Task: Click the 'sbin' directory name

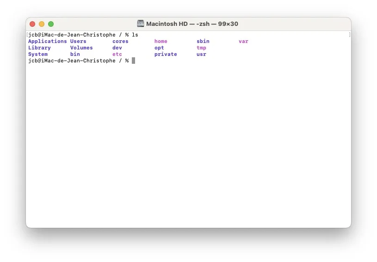Action: tap(203, 41)
